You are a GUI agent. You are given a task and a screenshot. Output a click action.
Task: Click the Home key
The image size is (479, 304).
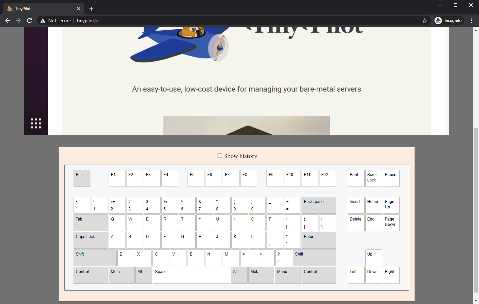tap(374, 205)
